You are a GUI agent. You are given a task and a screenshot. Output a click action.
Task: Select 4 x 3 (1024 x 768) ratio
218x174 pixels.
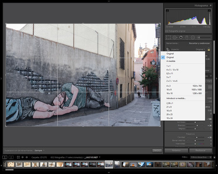click(183, 86)
